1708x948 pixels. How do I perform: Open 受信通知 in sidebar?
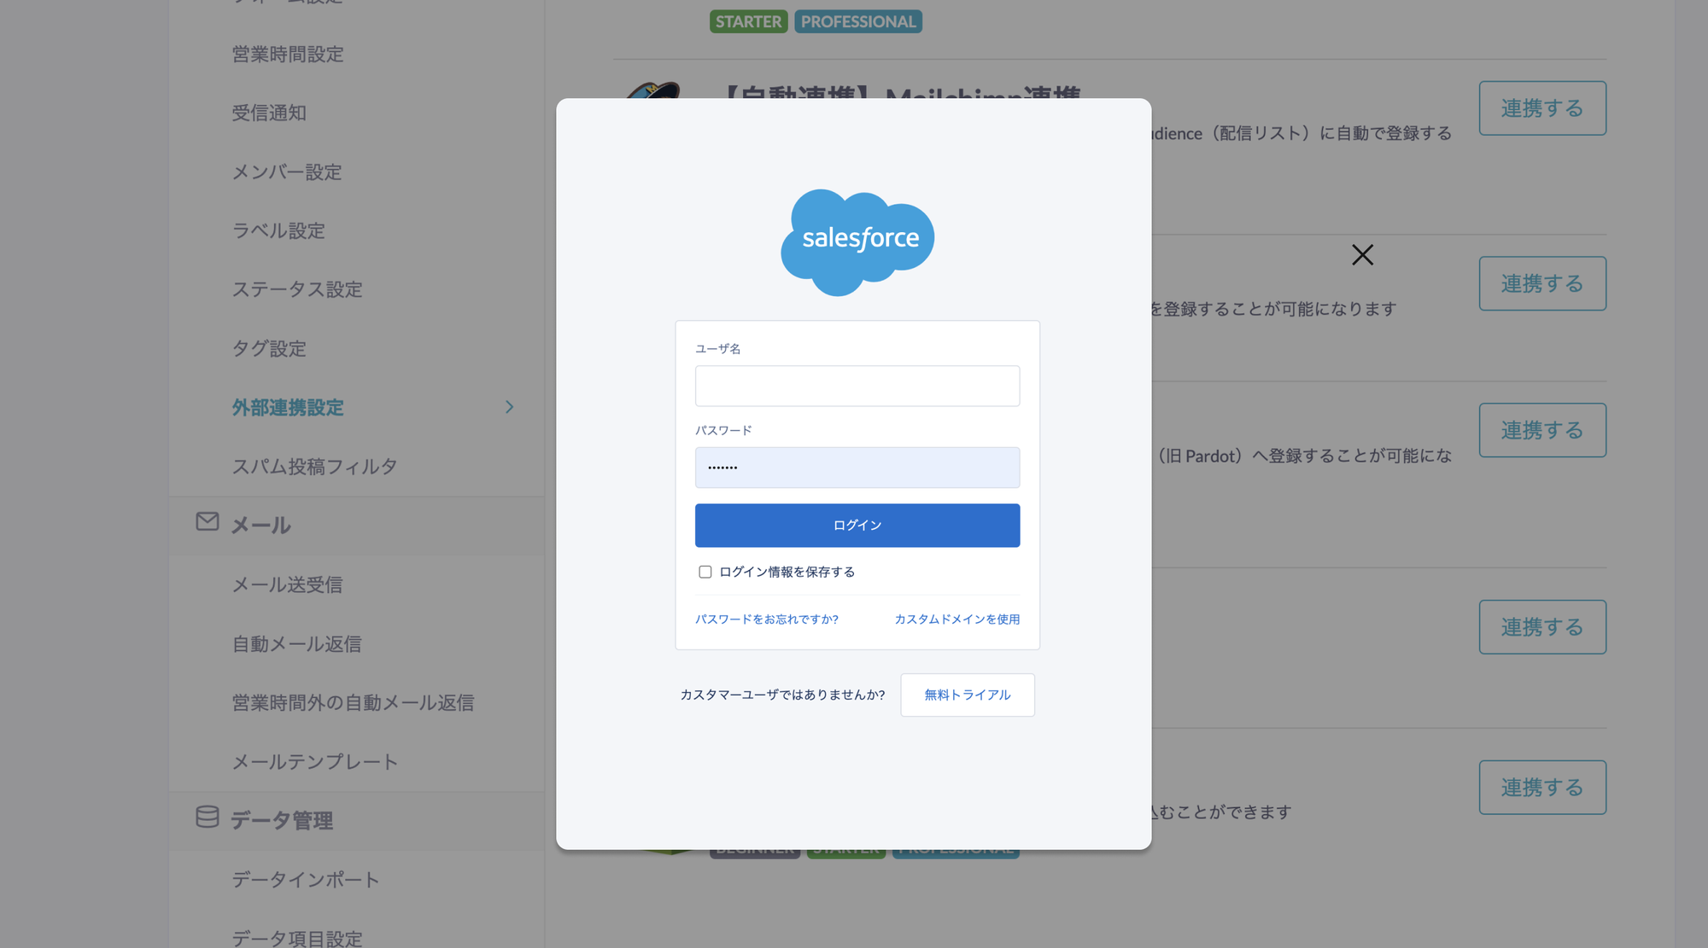269,113
